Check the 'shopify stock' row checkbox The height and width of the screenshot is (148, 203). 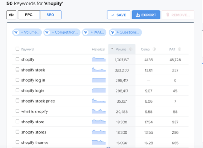coord(17,70)
